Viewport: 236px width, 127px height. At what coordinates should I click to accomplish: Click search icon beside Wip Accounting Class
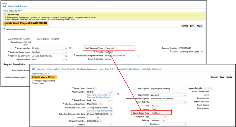click(x=101, y=104)
